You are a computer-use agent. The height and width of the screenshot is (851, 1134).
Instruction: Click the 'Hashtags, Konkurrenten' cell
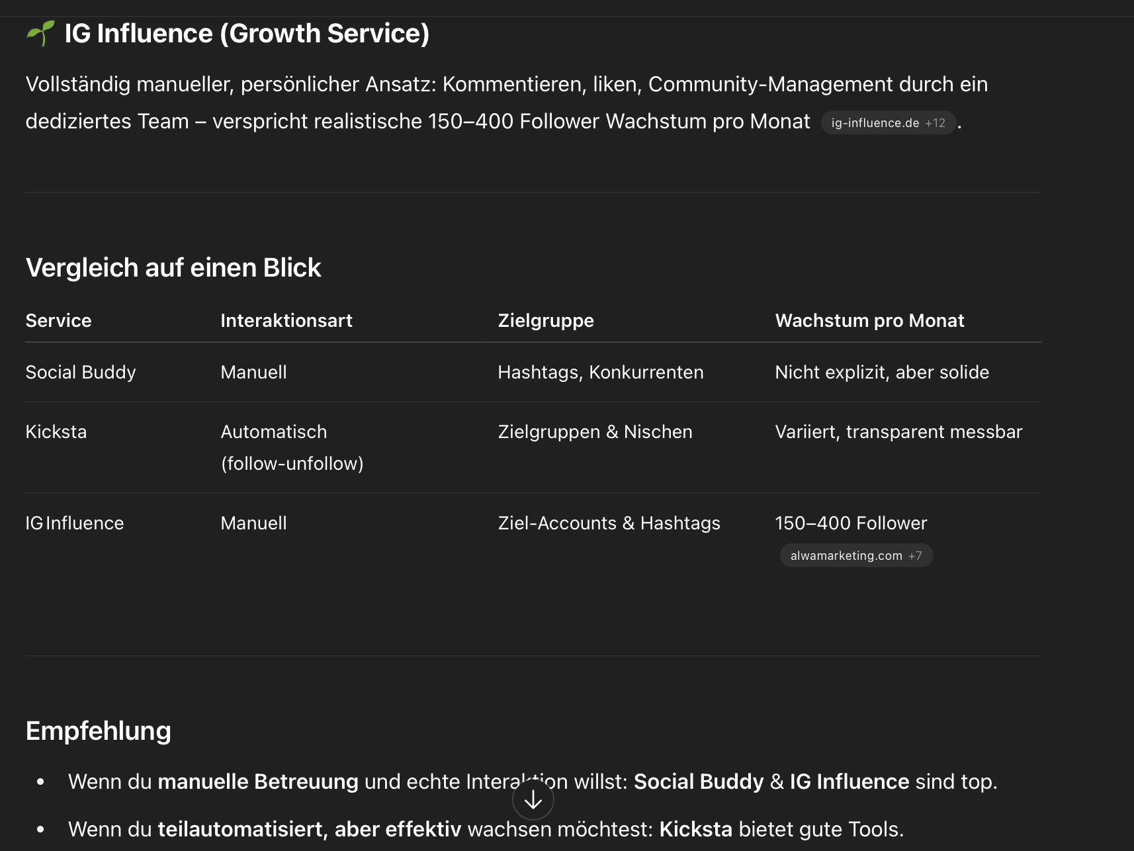tap(601, 372)
